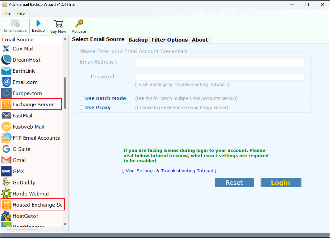The height and width of the screenshot is (238, 330).
Task: Click the Login button
Action: point(281,183)
